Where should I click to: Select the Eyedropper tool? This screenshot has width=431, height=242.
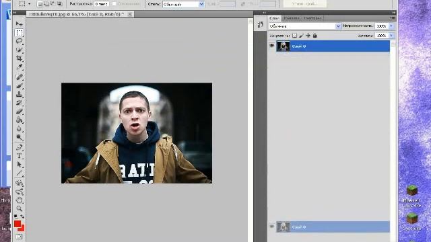(x=19, y=67)
